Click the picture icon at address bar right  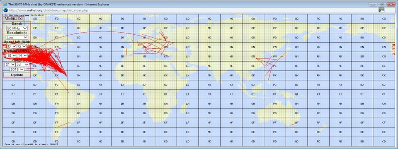click(381, 10)
